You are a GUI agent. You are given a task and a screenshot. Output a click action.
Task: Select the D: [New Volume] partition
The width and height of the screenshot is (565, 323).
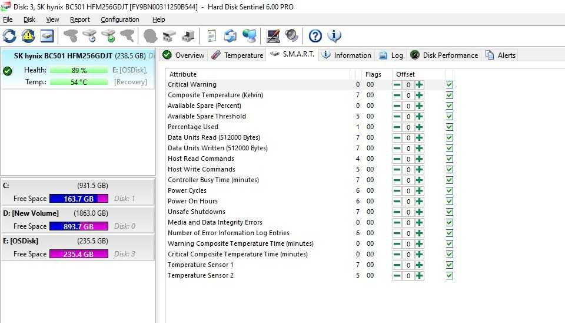78,219
